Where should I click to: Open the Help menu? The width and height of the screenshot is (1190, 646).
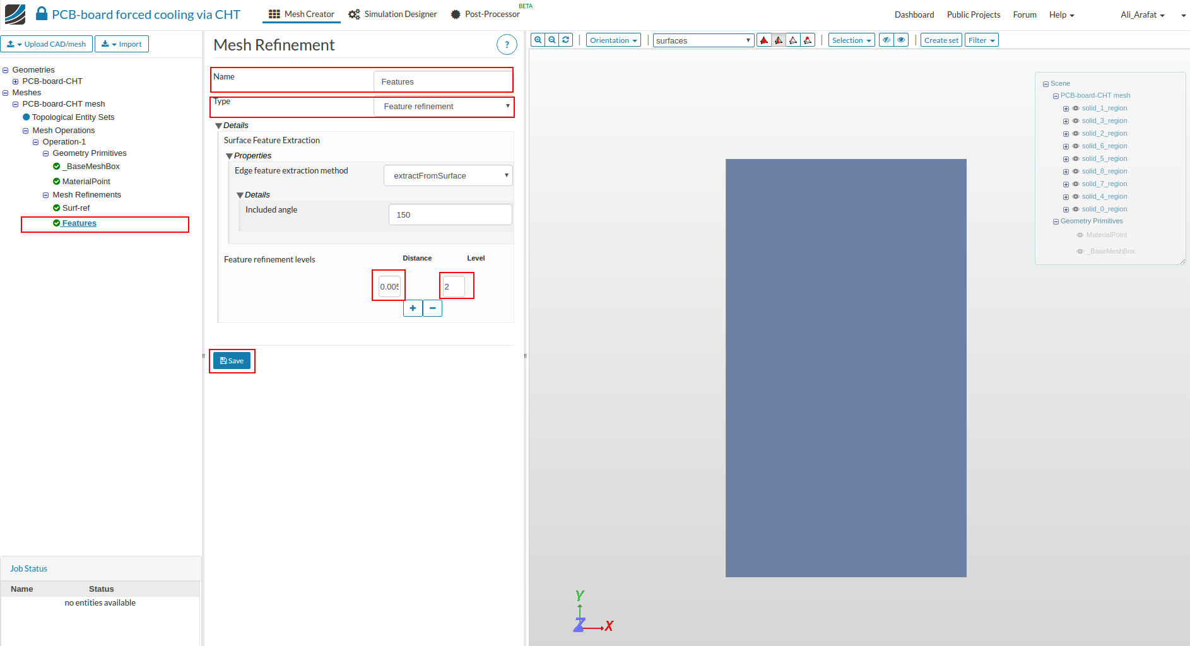tap(1061, 15)
